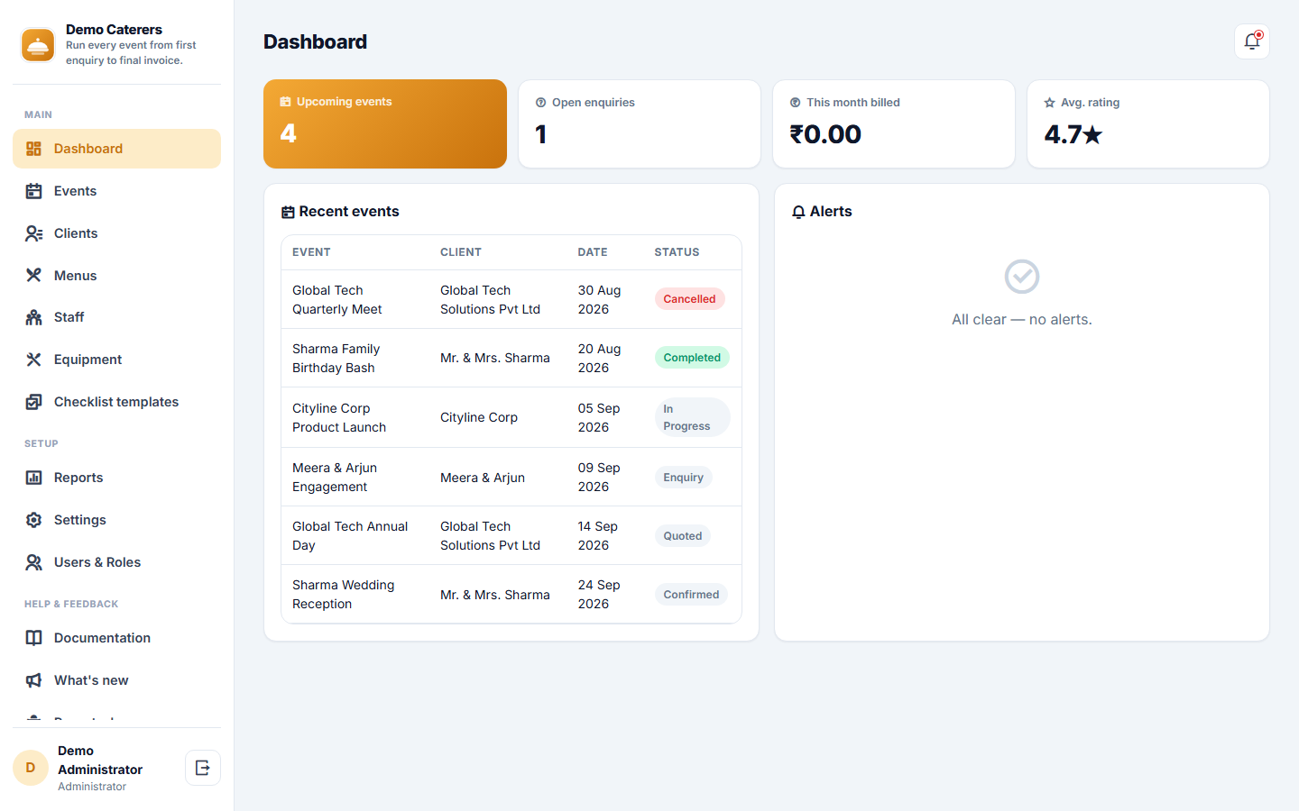The width and height of the screenshot is (1299, 811).
Task: Click the Reports chart icon
Action: [x=33, y=478]
